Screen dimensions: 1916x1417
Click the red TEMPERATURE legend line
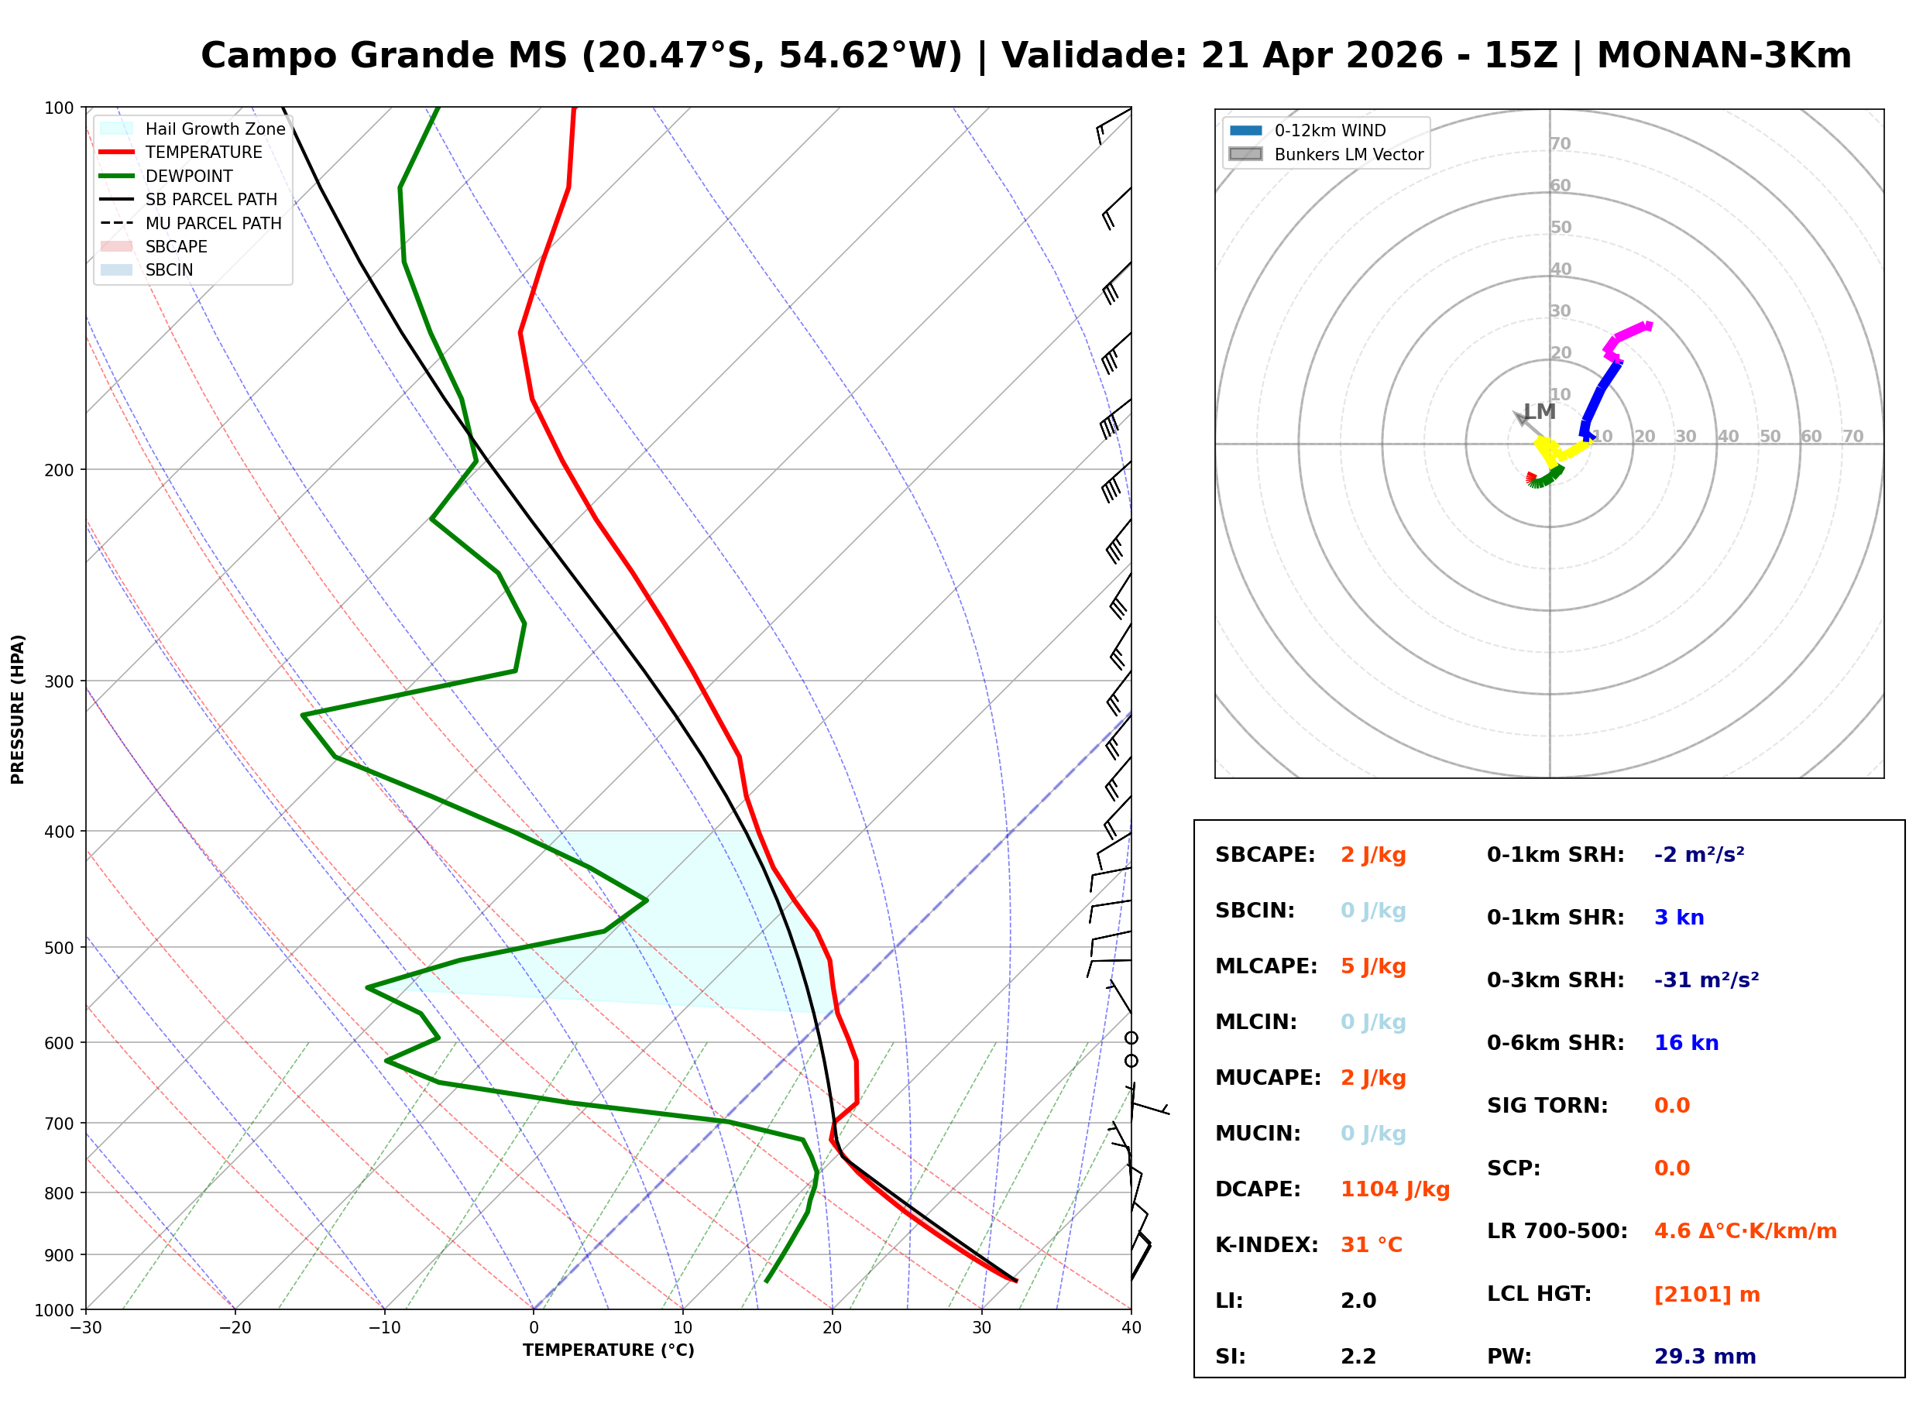click(x=117, y=152)
